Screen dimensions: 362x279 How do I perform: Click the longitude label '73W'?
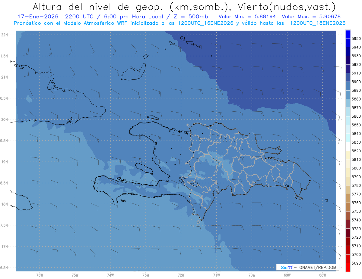(146, 275)
